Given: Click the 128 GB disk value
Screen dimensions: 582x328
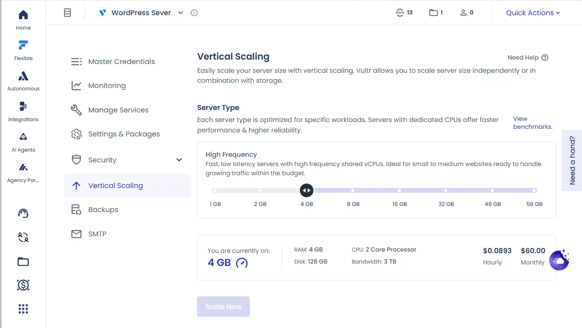Looking at the screenshot, I should pyautogui.click(x=317, y=262).
